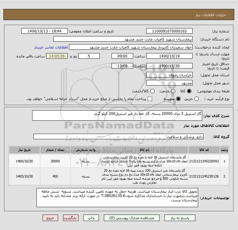Screen dimensions: 238x230
Task: Click the واحد شمارش column header
Action: (x=86, y=150)
